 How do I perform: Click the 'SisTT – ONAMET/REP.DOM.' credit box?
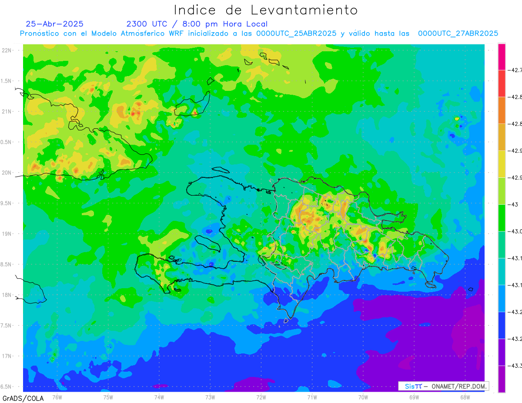click(x=443, y=386)
